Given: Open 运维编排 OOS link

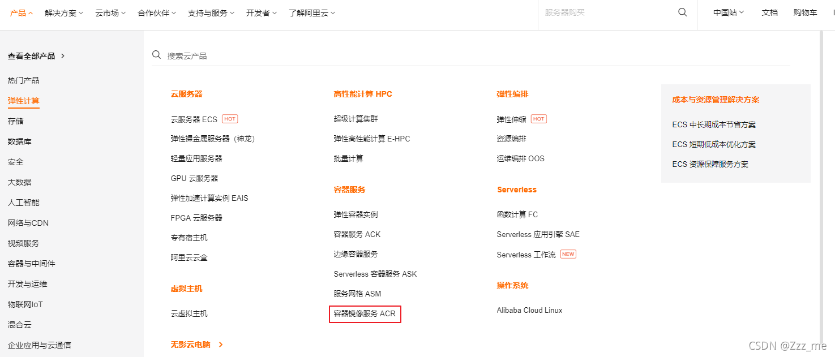Looking at the screenshot, I should tap(520, 158).
